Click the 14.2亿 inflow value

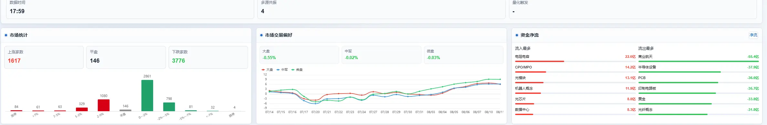click(630, 67)
